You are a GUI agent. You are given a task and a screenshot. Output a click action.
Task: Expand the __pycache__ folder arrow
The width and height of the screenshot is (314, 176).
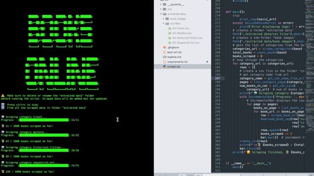(x=161, y=4)
